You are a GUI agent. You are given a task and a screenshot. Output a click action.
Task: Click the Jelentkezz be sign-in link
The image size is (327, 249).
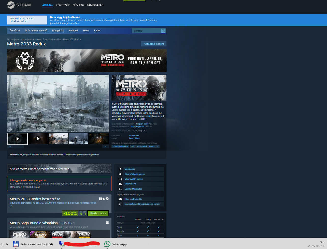coord(16,155)
